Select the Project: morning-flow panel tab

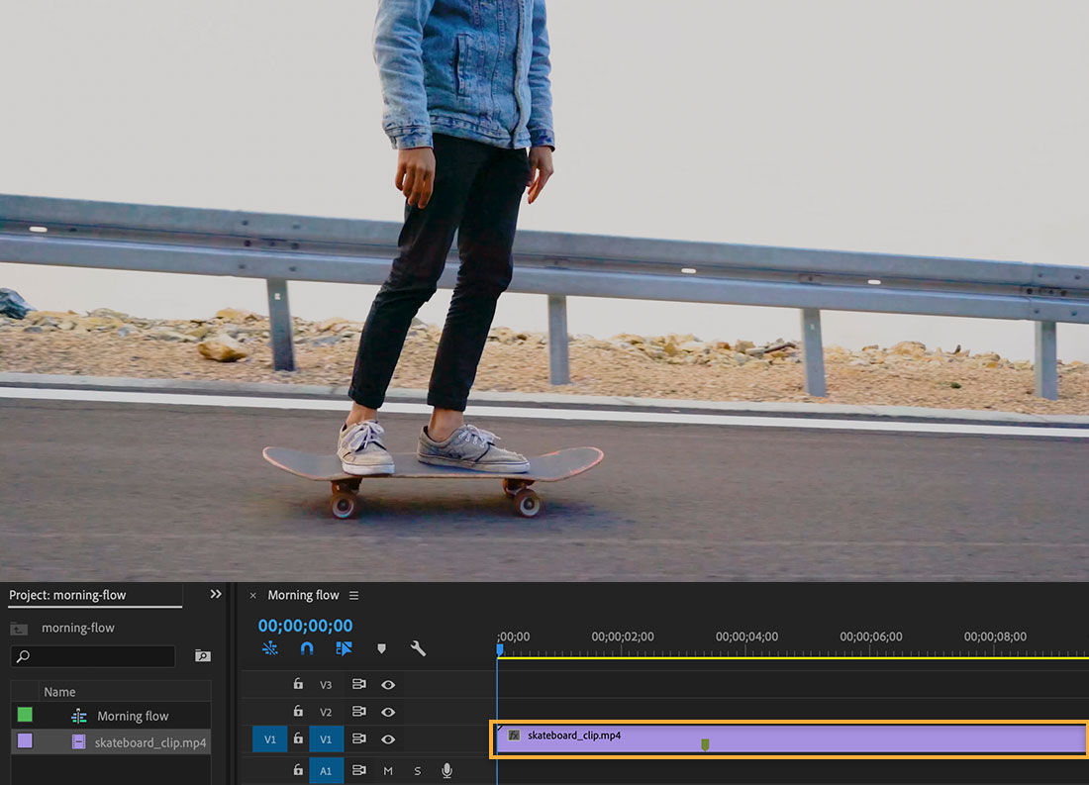[67, 595]
